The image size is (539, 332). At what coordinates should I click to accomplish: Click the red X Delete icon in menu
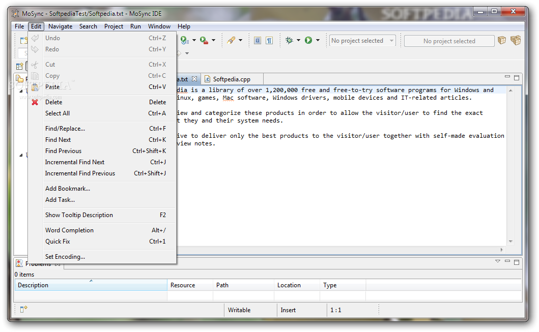click(35, 102)
